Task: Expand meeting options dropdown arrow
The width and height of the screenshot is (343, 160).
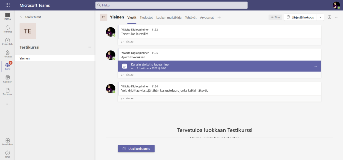Action: click(x=321, y=17)
